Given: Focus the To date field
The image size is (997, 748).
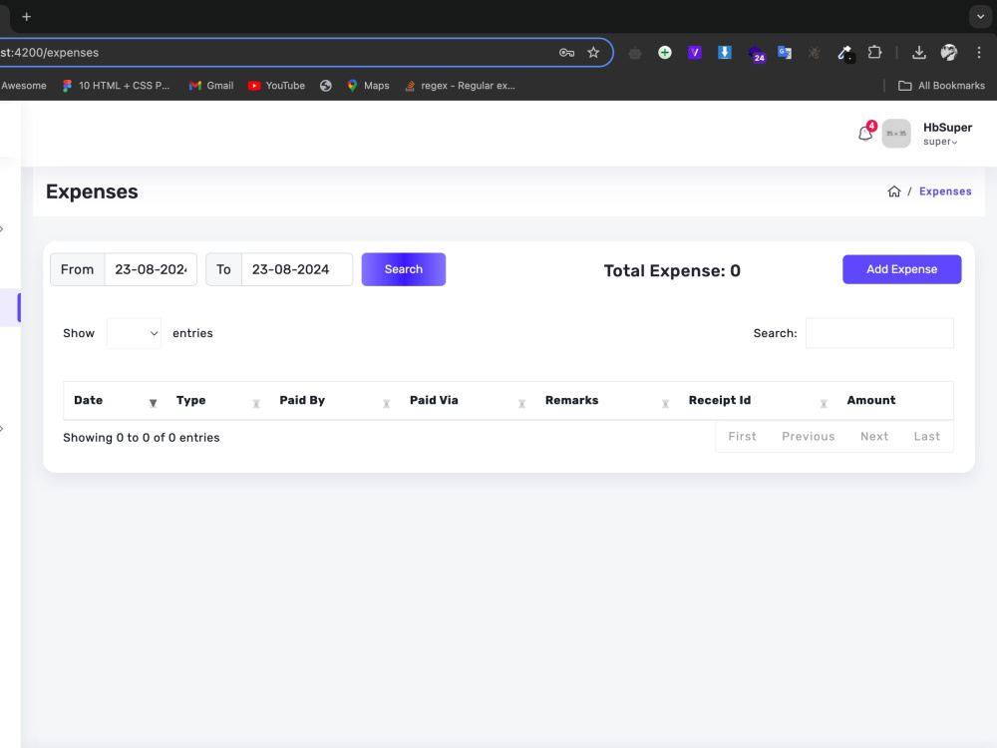Looking at the screenshot, I should pyautogui.click(x=297, y=269).
